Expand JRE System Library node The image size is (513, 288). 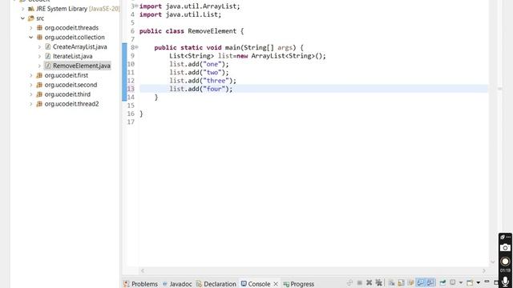click(23, 9)
